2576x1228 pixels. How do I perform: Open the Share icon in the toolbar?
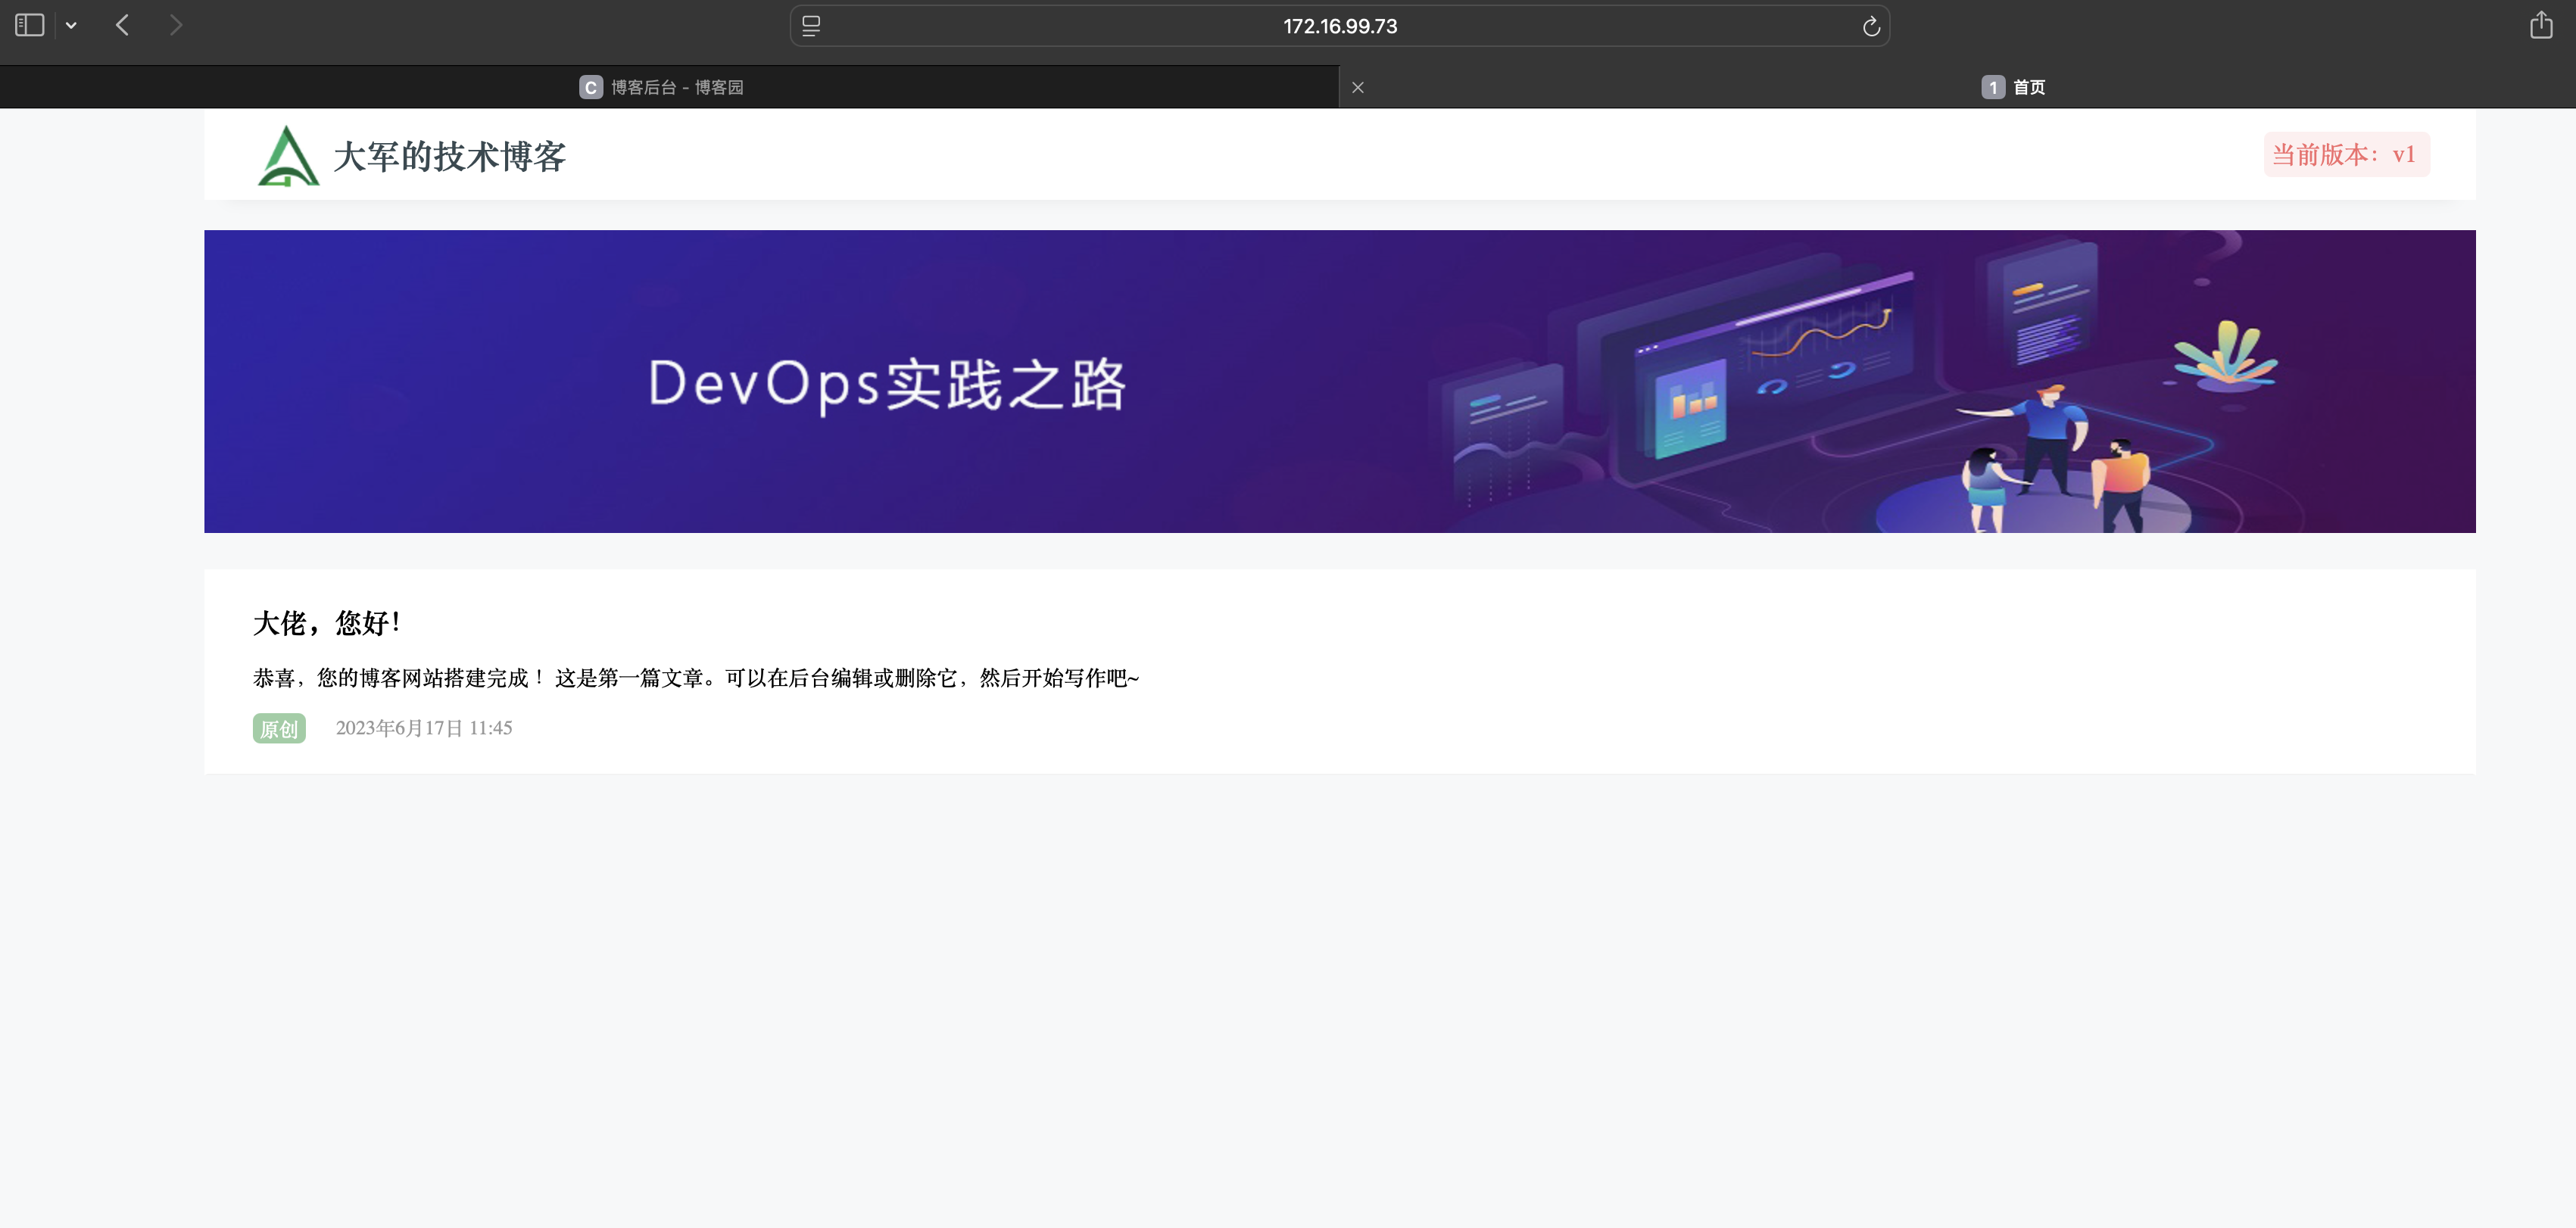click(2541, 25)
